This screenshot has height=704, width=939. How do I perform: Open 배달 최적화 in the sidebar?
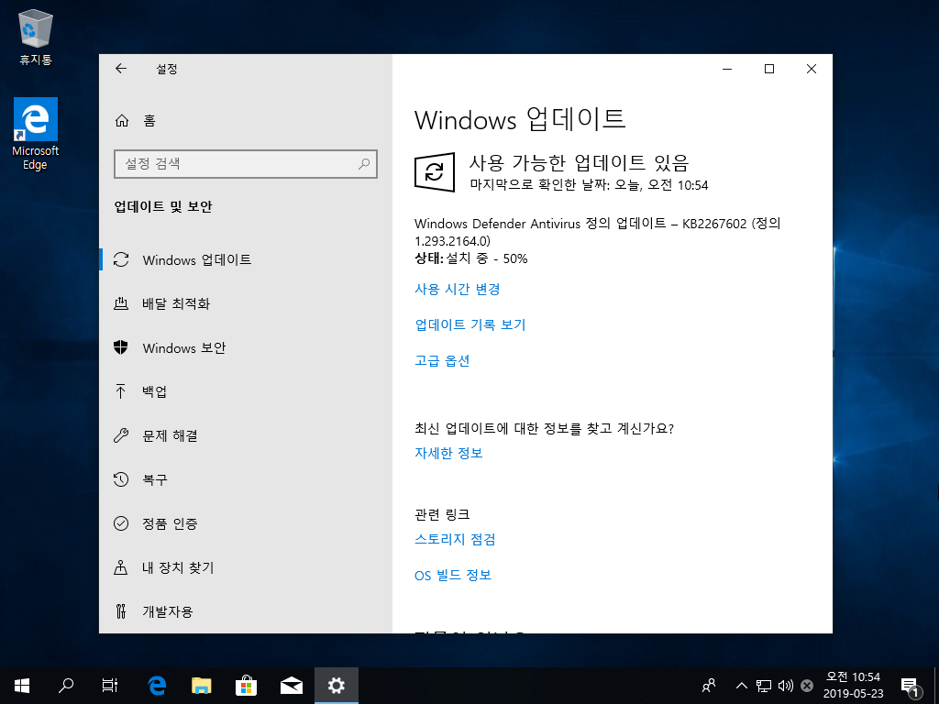(x=246, y=303)
